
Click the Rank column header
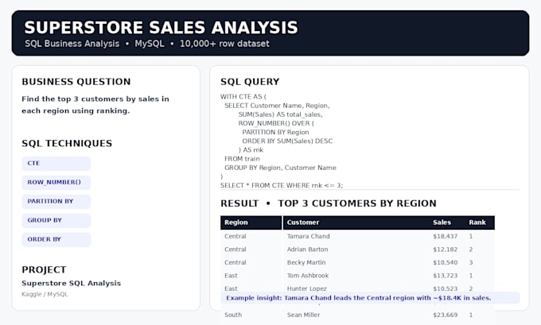480,222
